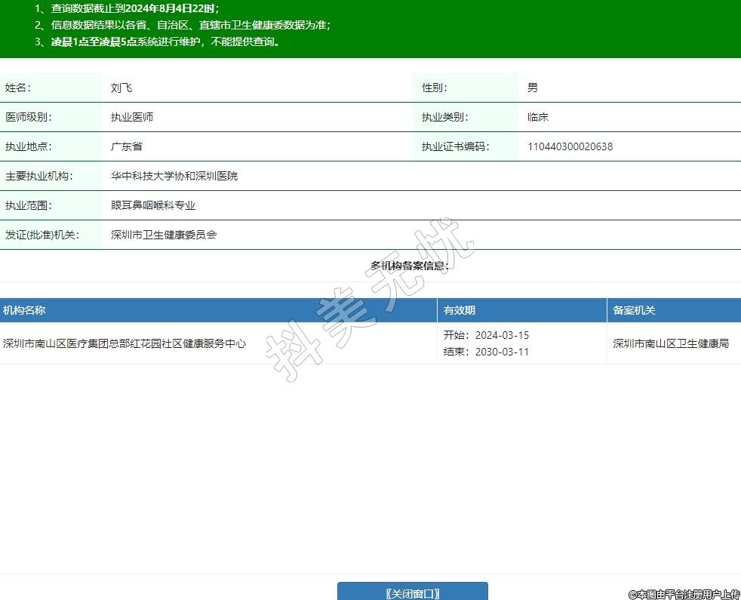Click the 主要执业机构 field label
This screenshot has width=741, height=600.
[x=38, y=176]
